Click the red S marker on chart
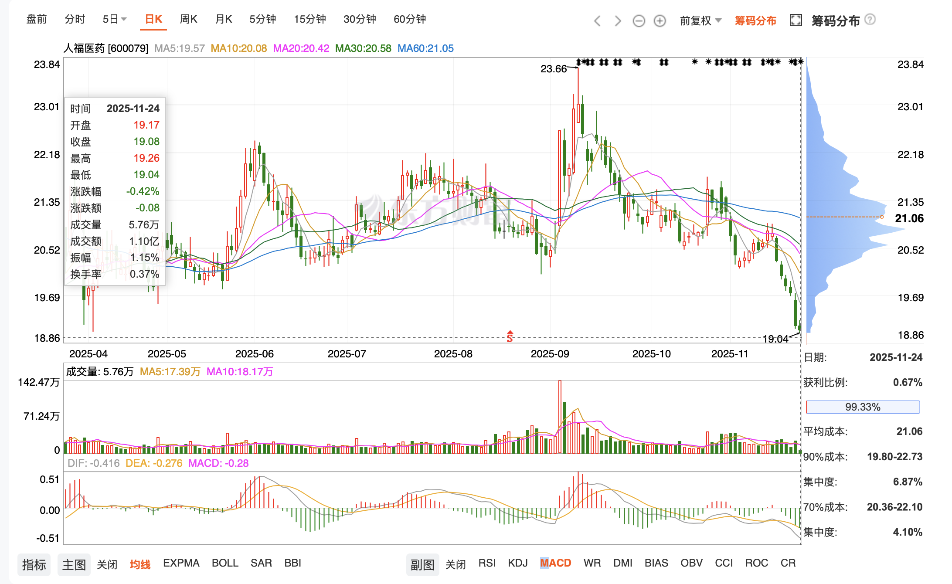The width and height of the screenshot is (952, 584). point(510,336)
